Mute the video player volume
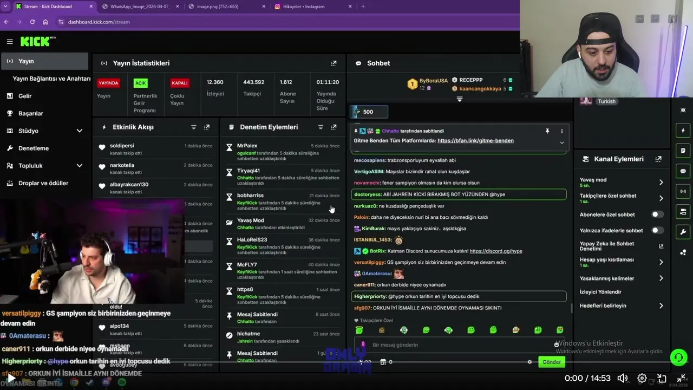 623,378
